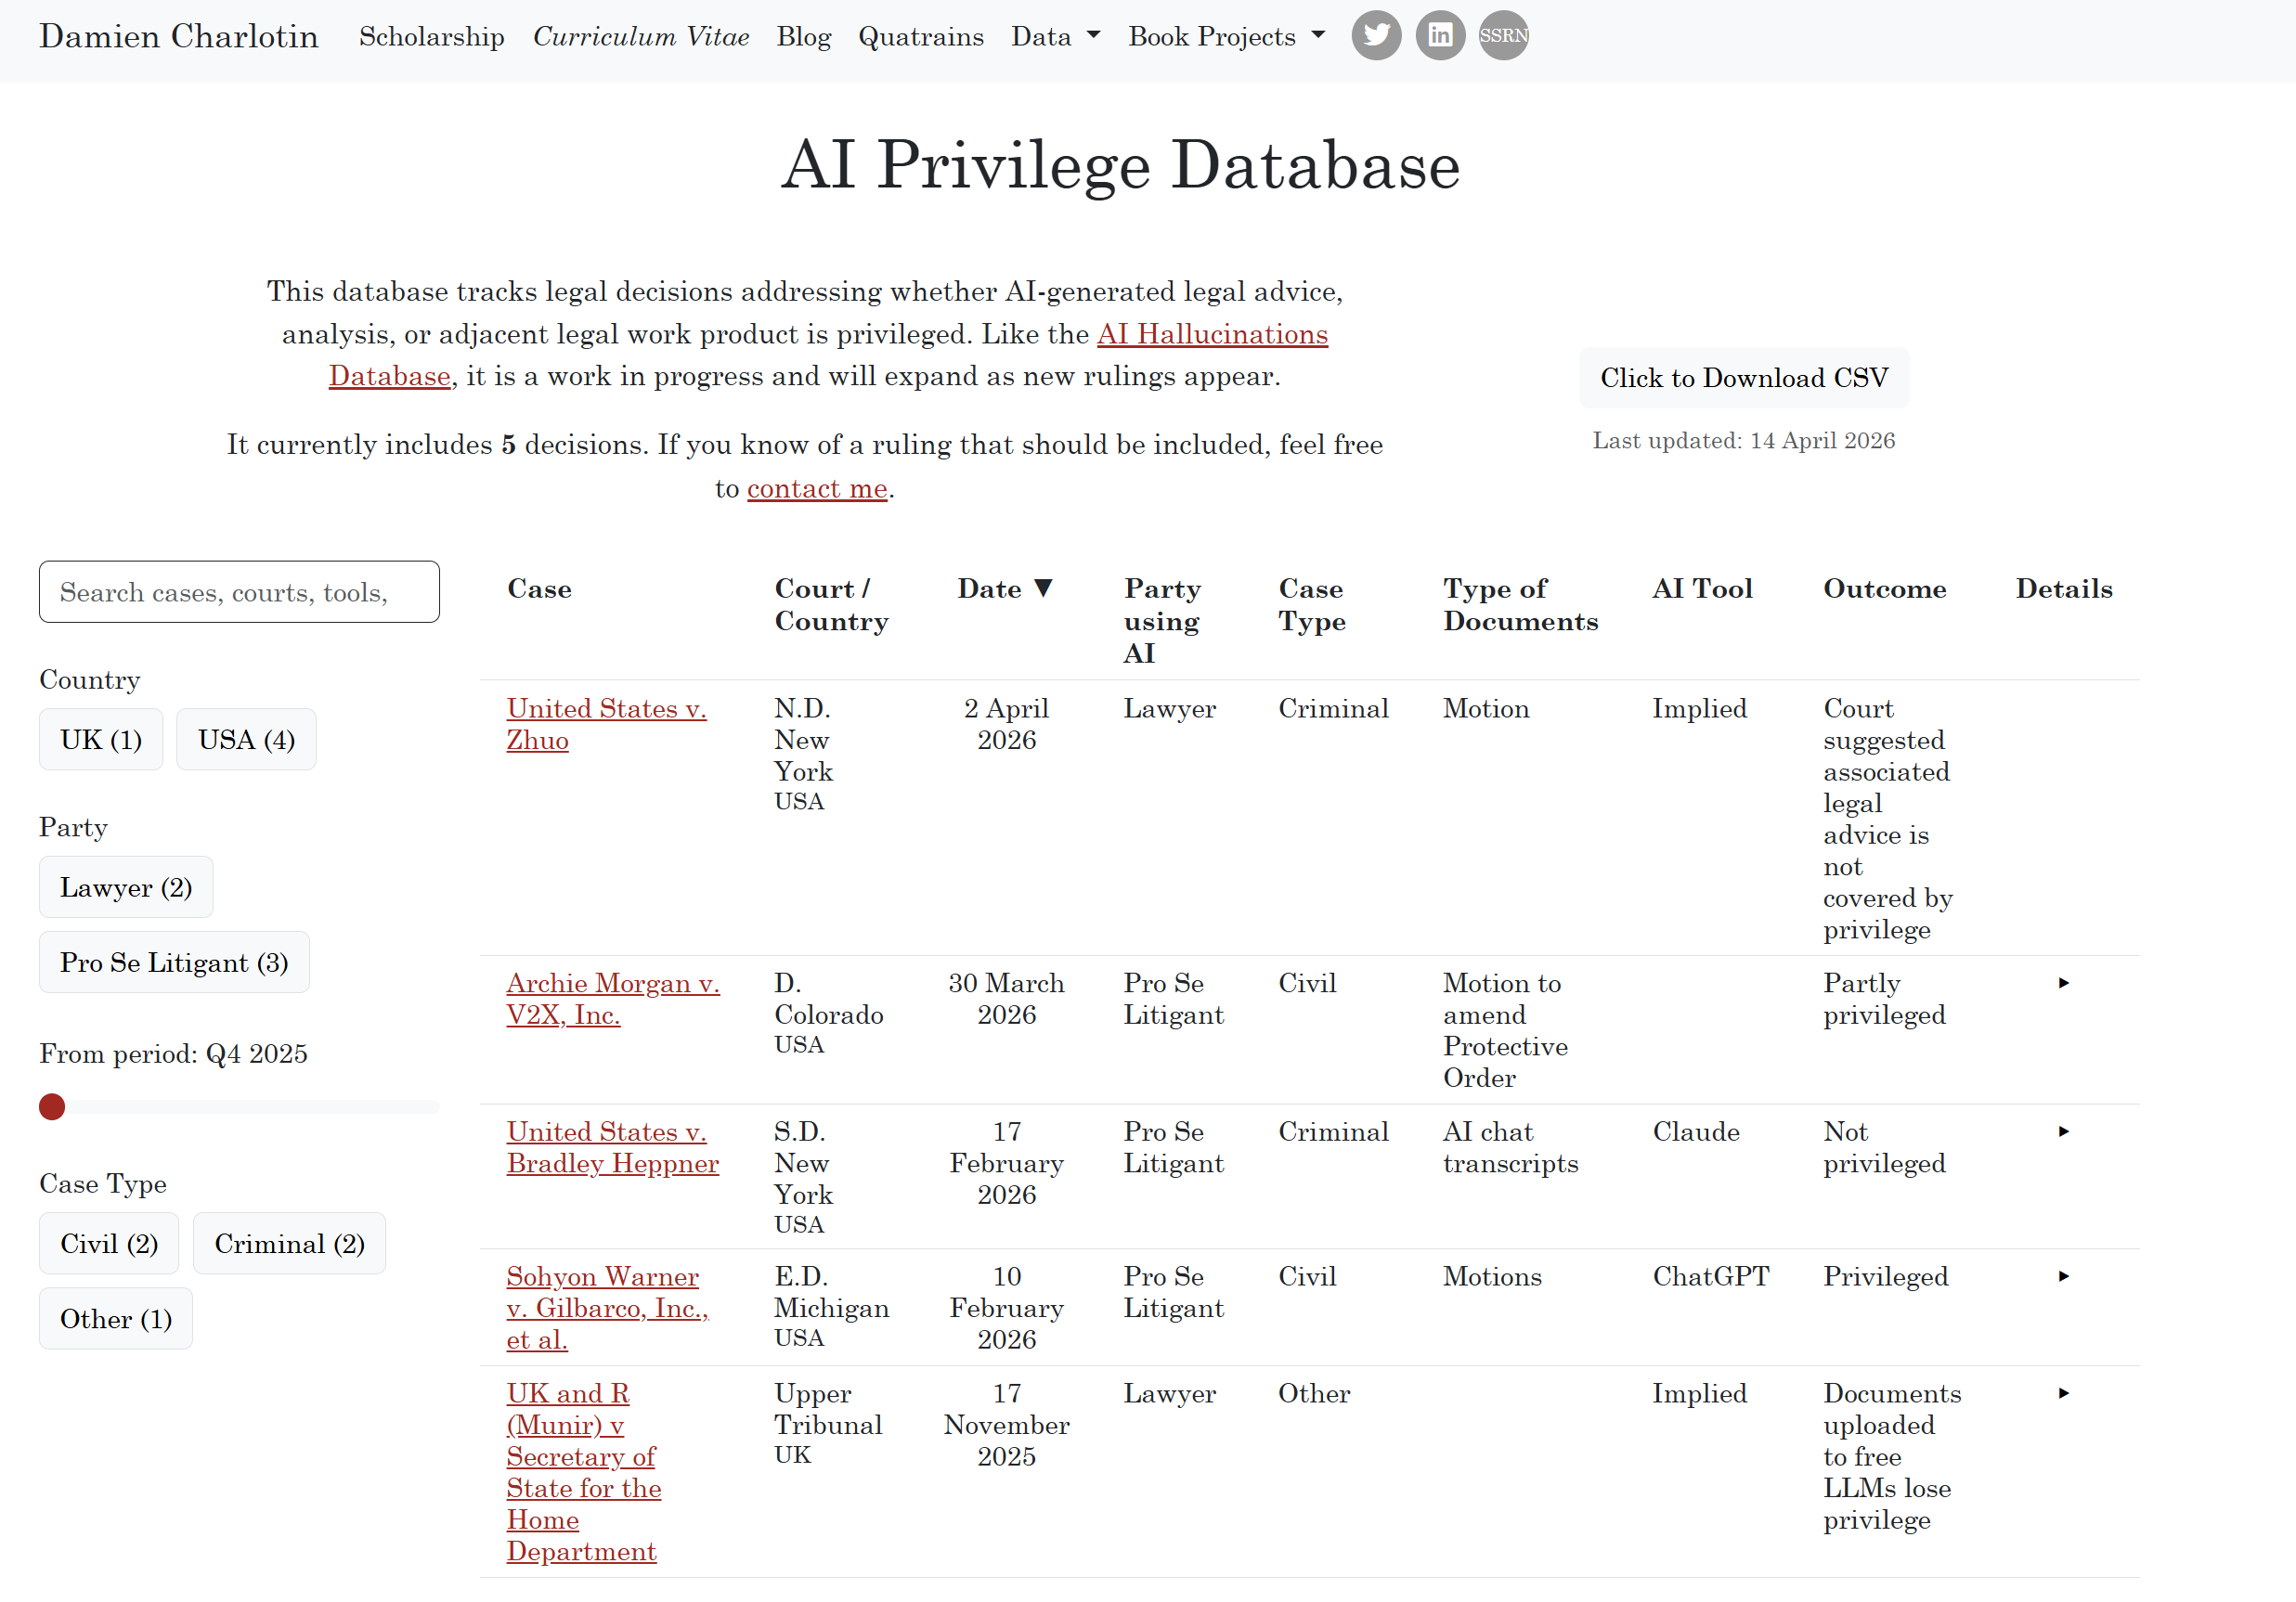This screenshot has width=2296, height=1602.
Task: Expand details for UK and R (Munir) case
Action: (2063, 1393)
